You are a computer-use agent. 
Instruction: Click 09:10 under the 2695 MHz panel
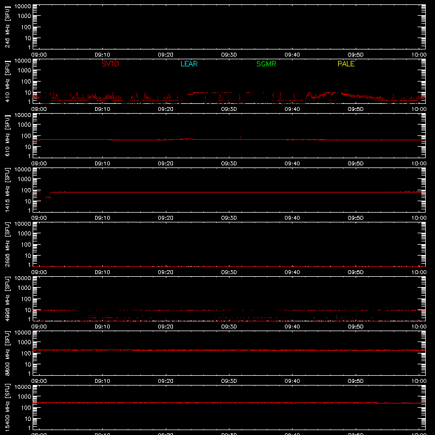pos(102,272)
